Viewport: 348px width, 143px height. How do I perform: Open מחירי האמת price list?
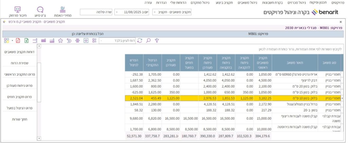click(62, 12)
